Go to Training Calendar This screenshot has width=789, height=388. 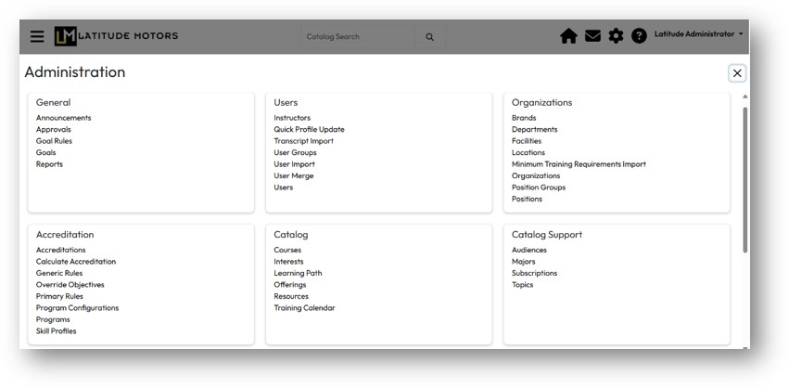tap(304, 308)
